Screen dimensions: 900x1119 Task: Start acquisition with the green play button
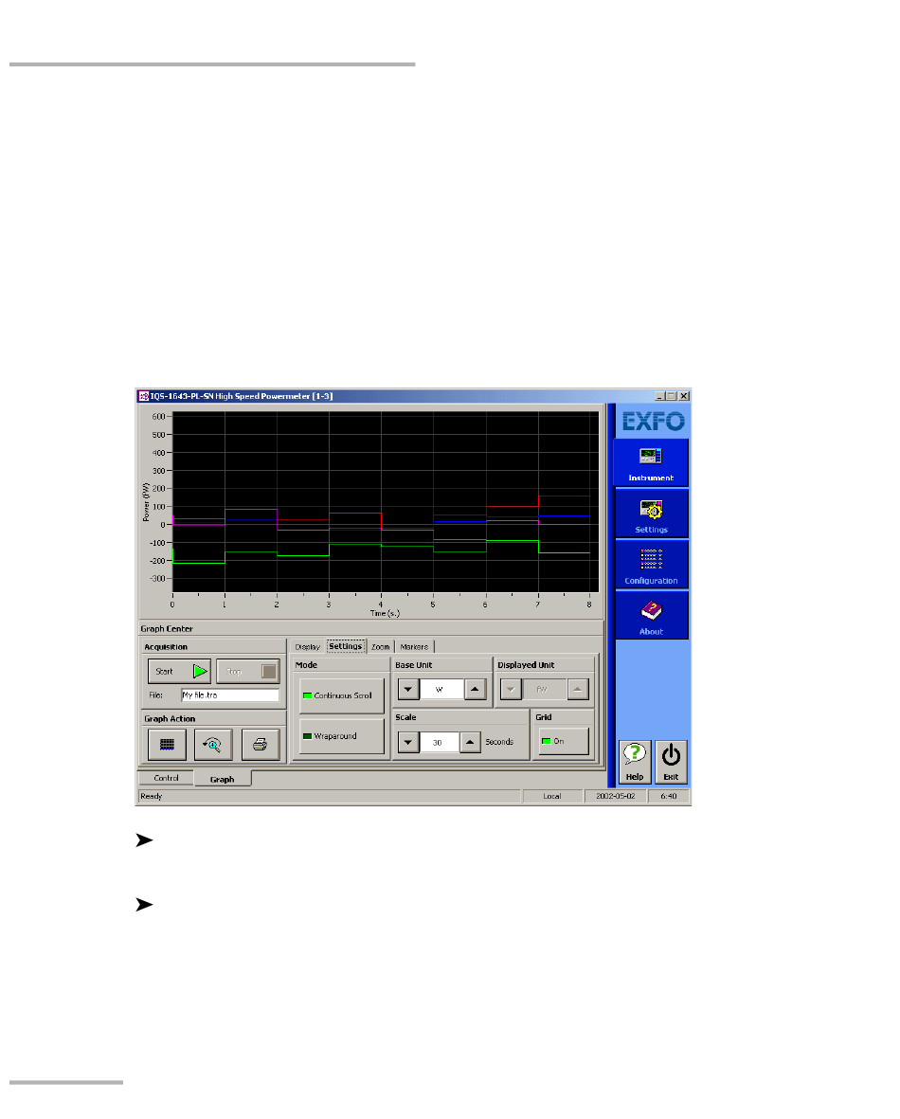pos(179,672)
